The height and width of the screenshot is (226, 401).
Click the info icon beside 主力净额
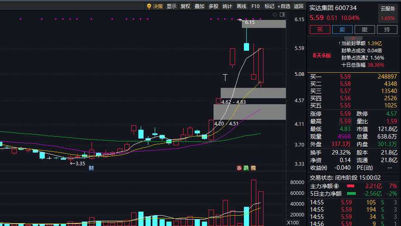click(x=336, y=186)
